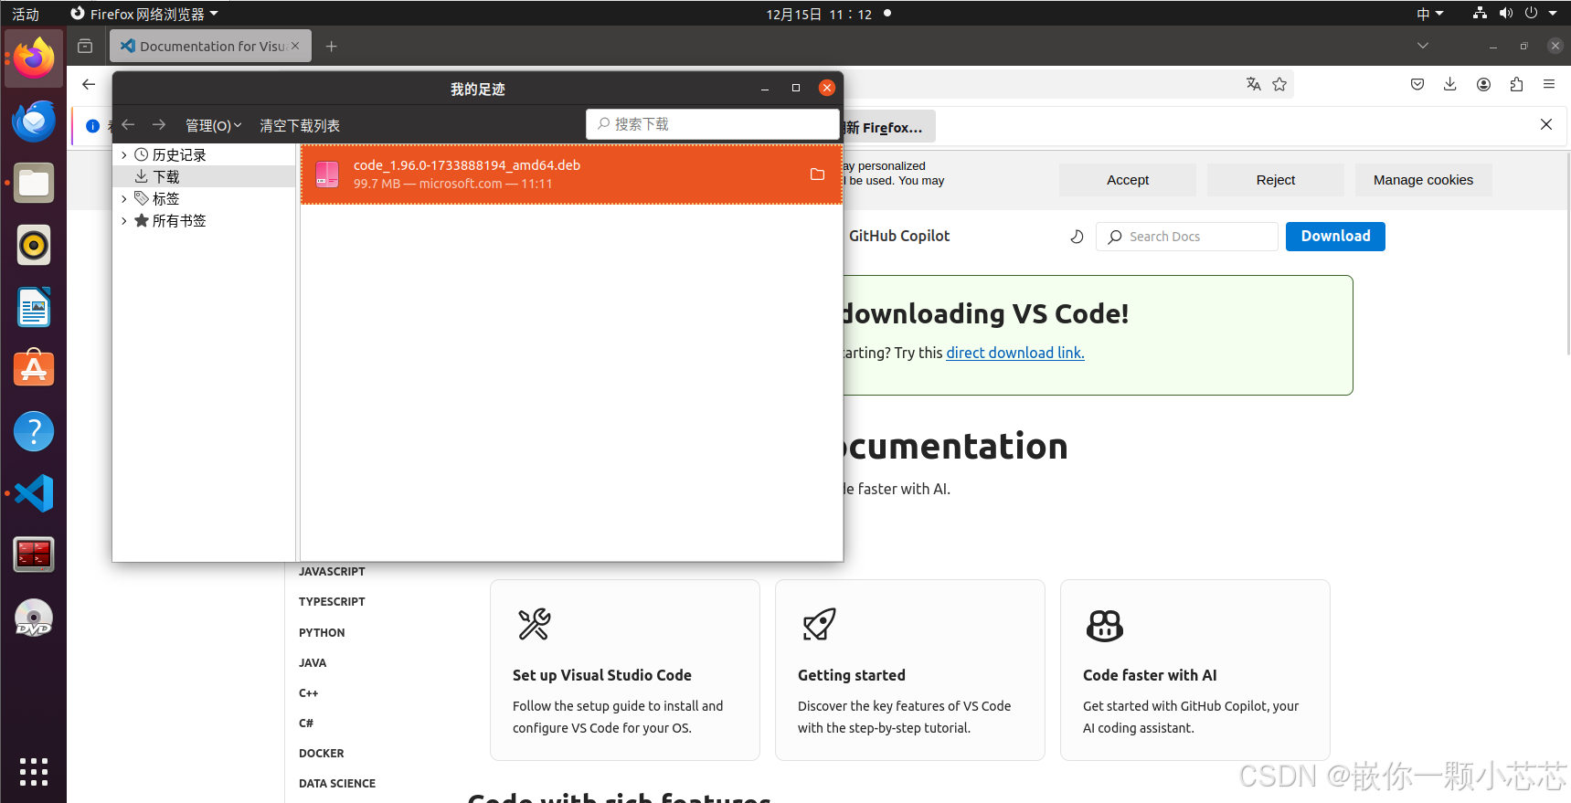Open the input method 中 dropdown
The width and height of the screenshot is (1571, 803).
click(1429, 14)
